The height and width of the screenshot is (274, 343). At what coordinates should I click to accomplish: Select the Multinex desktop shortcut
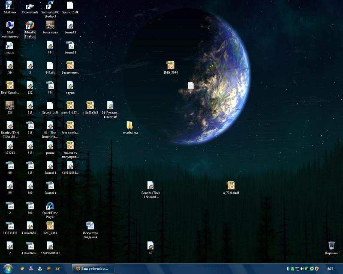point(9,6)
